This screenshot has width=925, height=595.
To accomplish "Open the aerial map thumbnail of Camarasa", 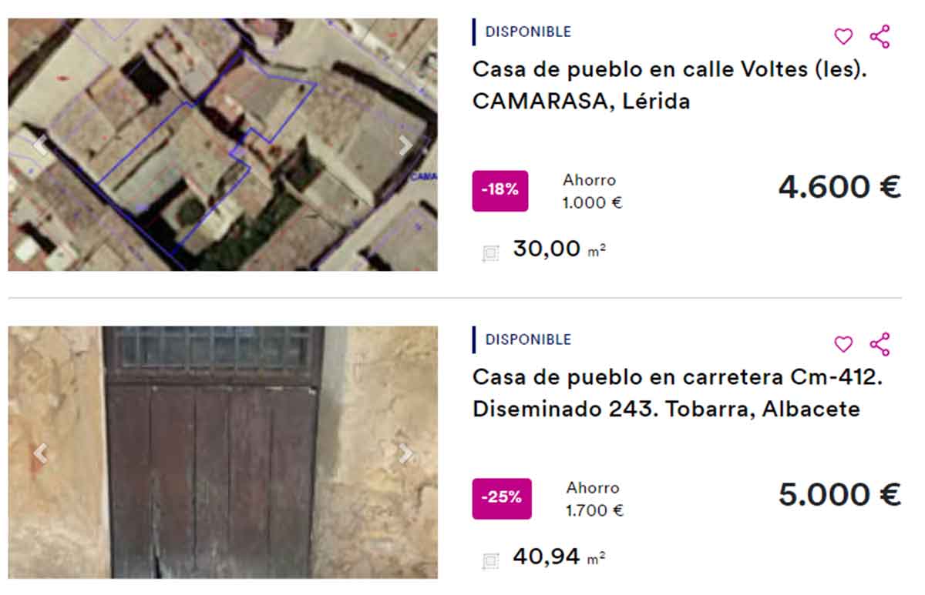I will (x=223, y=145).
